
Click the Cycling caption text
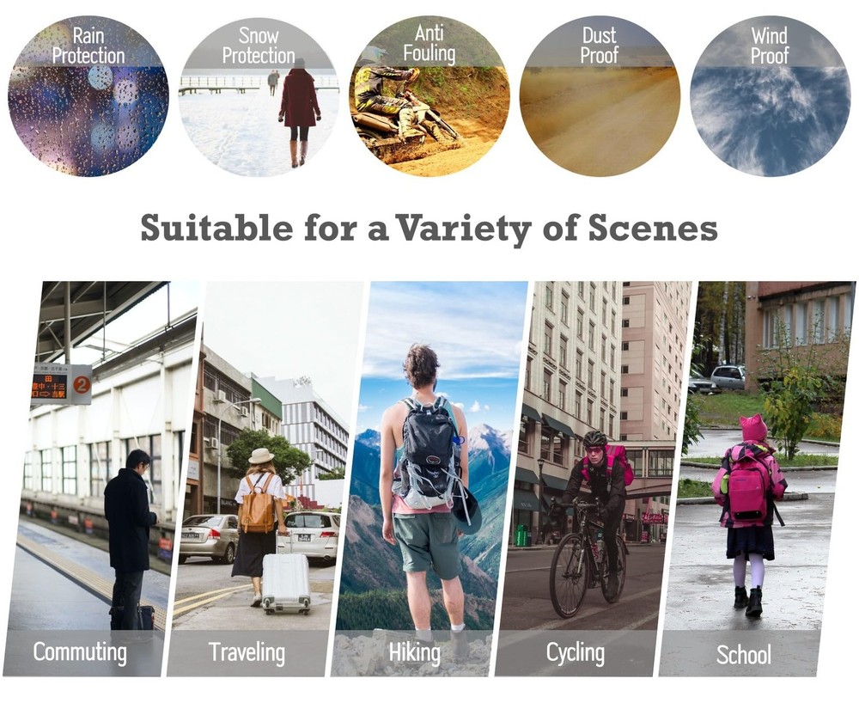pyautogui.click(x=576, y=653)
